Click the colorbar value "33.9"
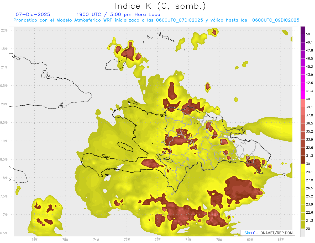 (309, 139)
